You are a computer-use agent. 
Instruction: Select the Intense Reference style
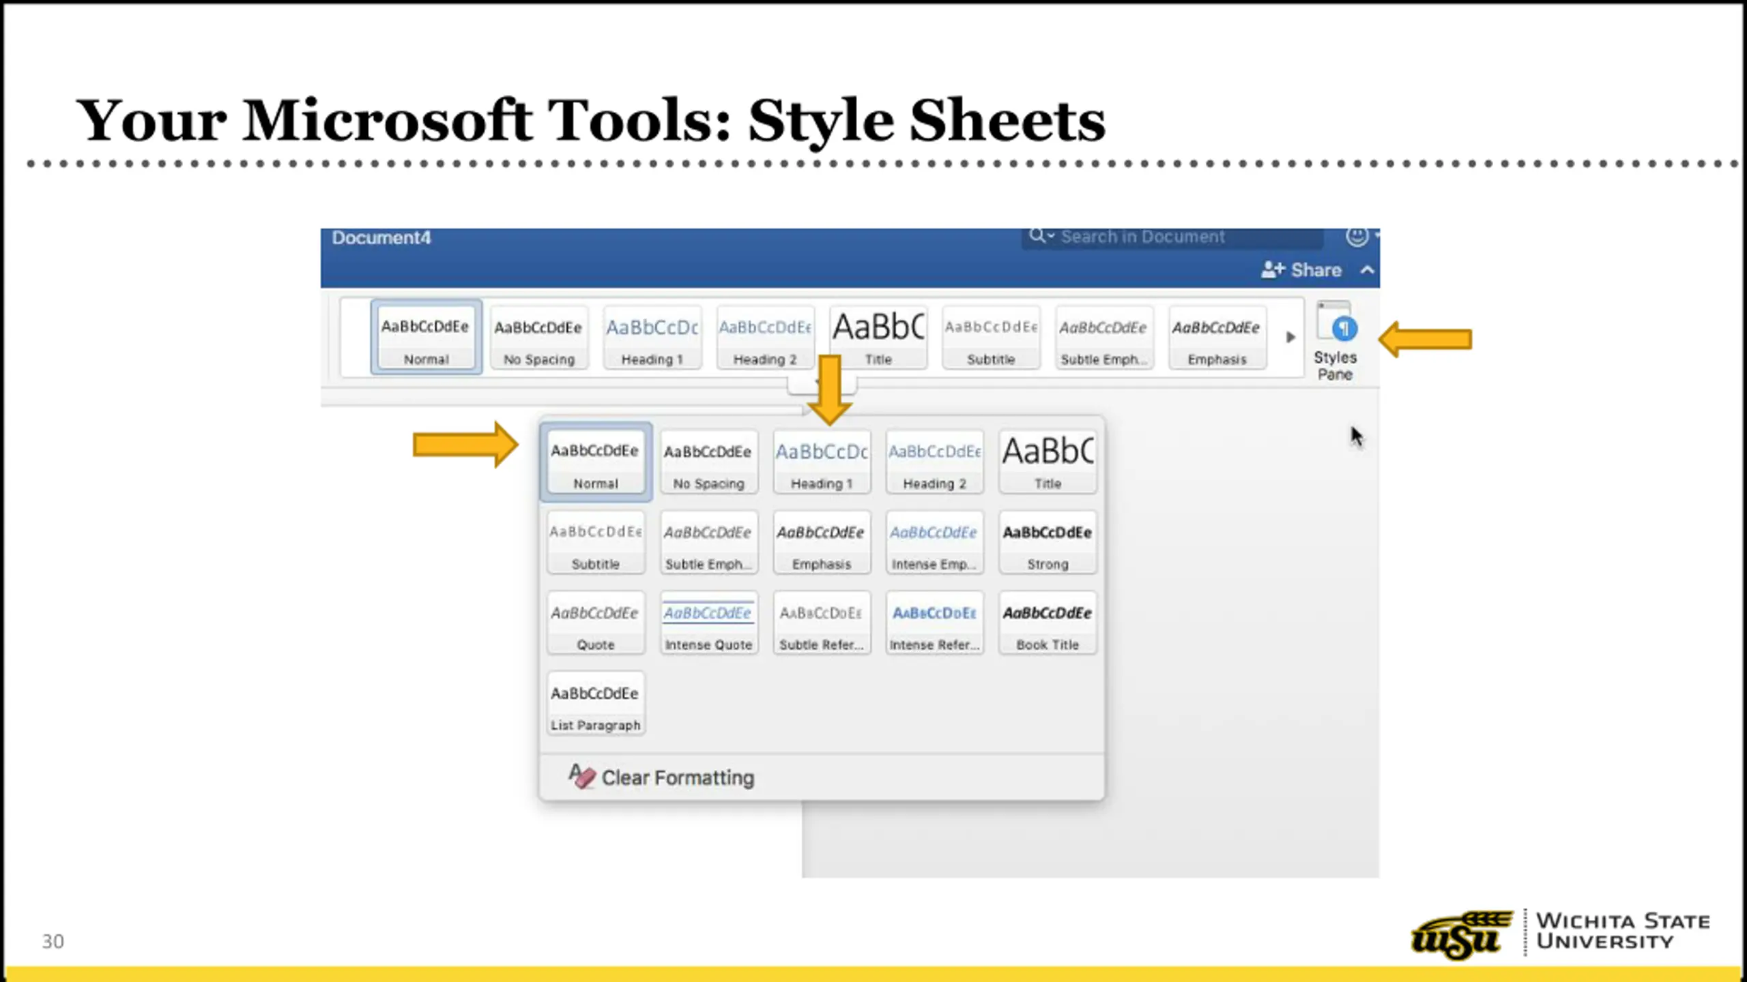pos(934,623)
